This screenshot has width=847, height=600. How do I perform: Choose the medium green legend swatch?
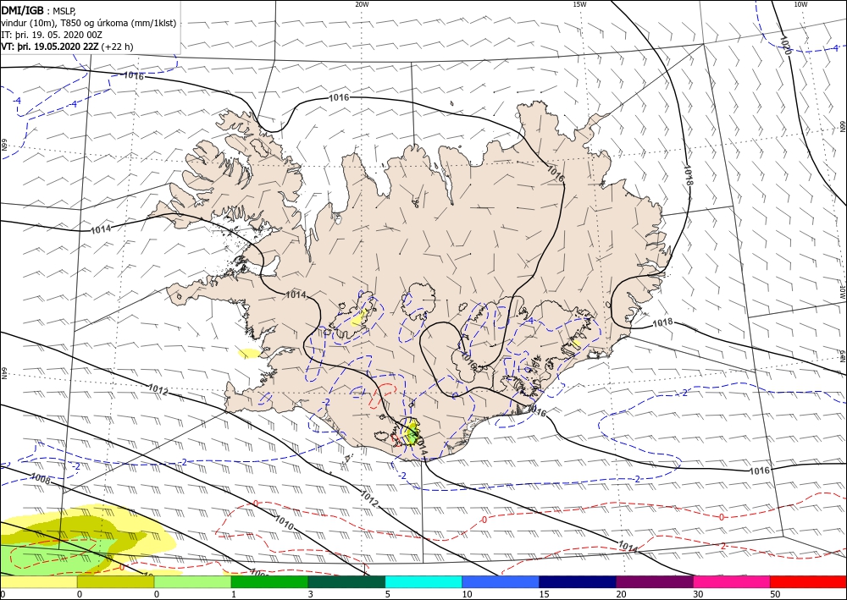click(269, 581)
